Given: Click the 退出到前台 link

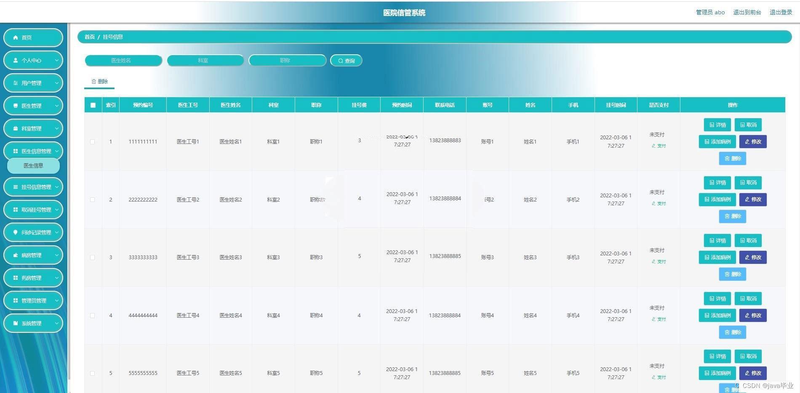Looking at the screenshot, I should (747, 12).
